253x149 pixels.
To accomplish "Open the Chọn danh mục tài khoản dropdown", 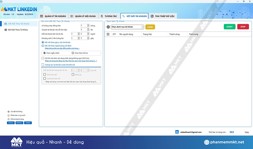I will pos(127,27).
